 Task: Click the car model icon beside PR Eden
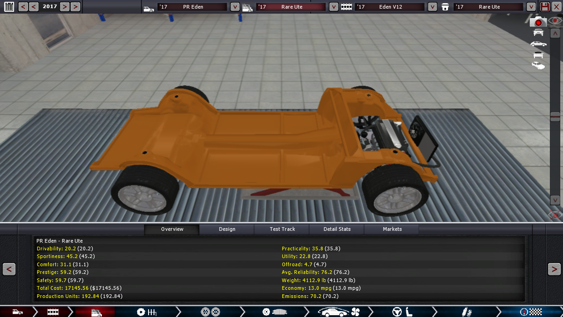[149, 9]
